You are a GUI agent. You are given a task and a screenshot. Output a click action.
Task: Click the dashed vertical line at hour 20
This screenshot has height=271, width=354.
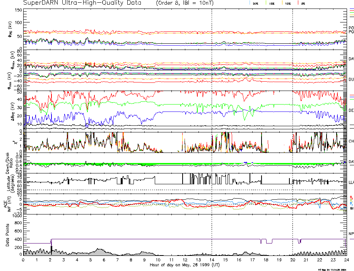tap(293, 116)
